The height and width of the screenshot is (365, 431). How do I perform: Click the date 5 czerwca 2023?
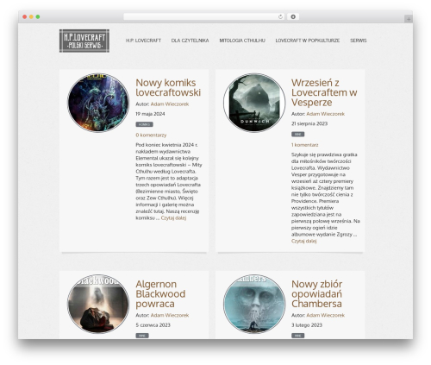(x=153, y=325)
